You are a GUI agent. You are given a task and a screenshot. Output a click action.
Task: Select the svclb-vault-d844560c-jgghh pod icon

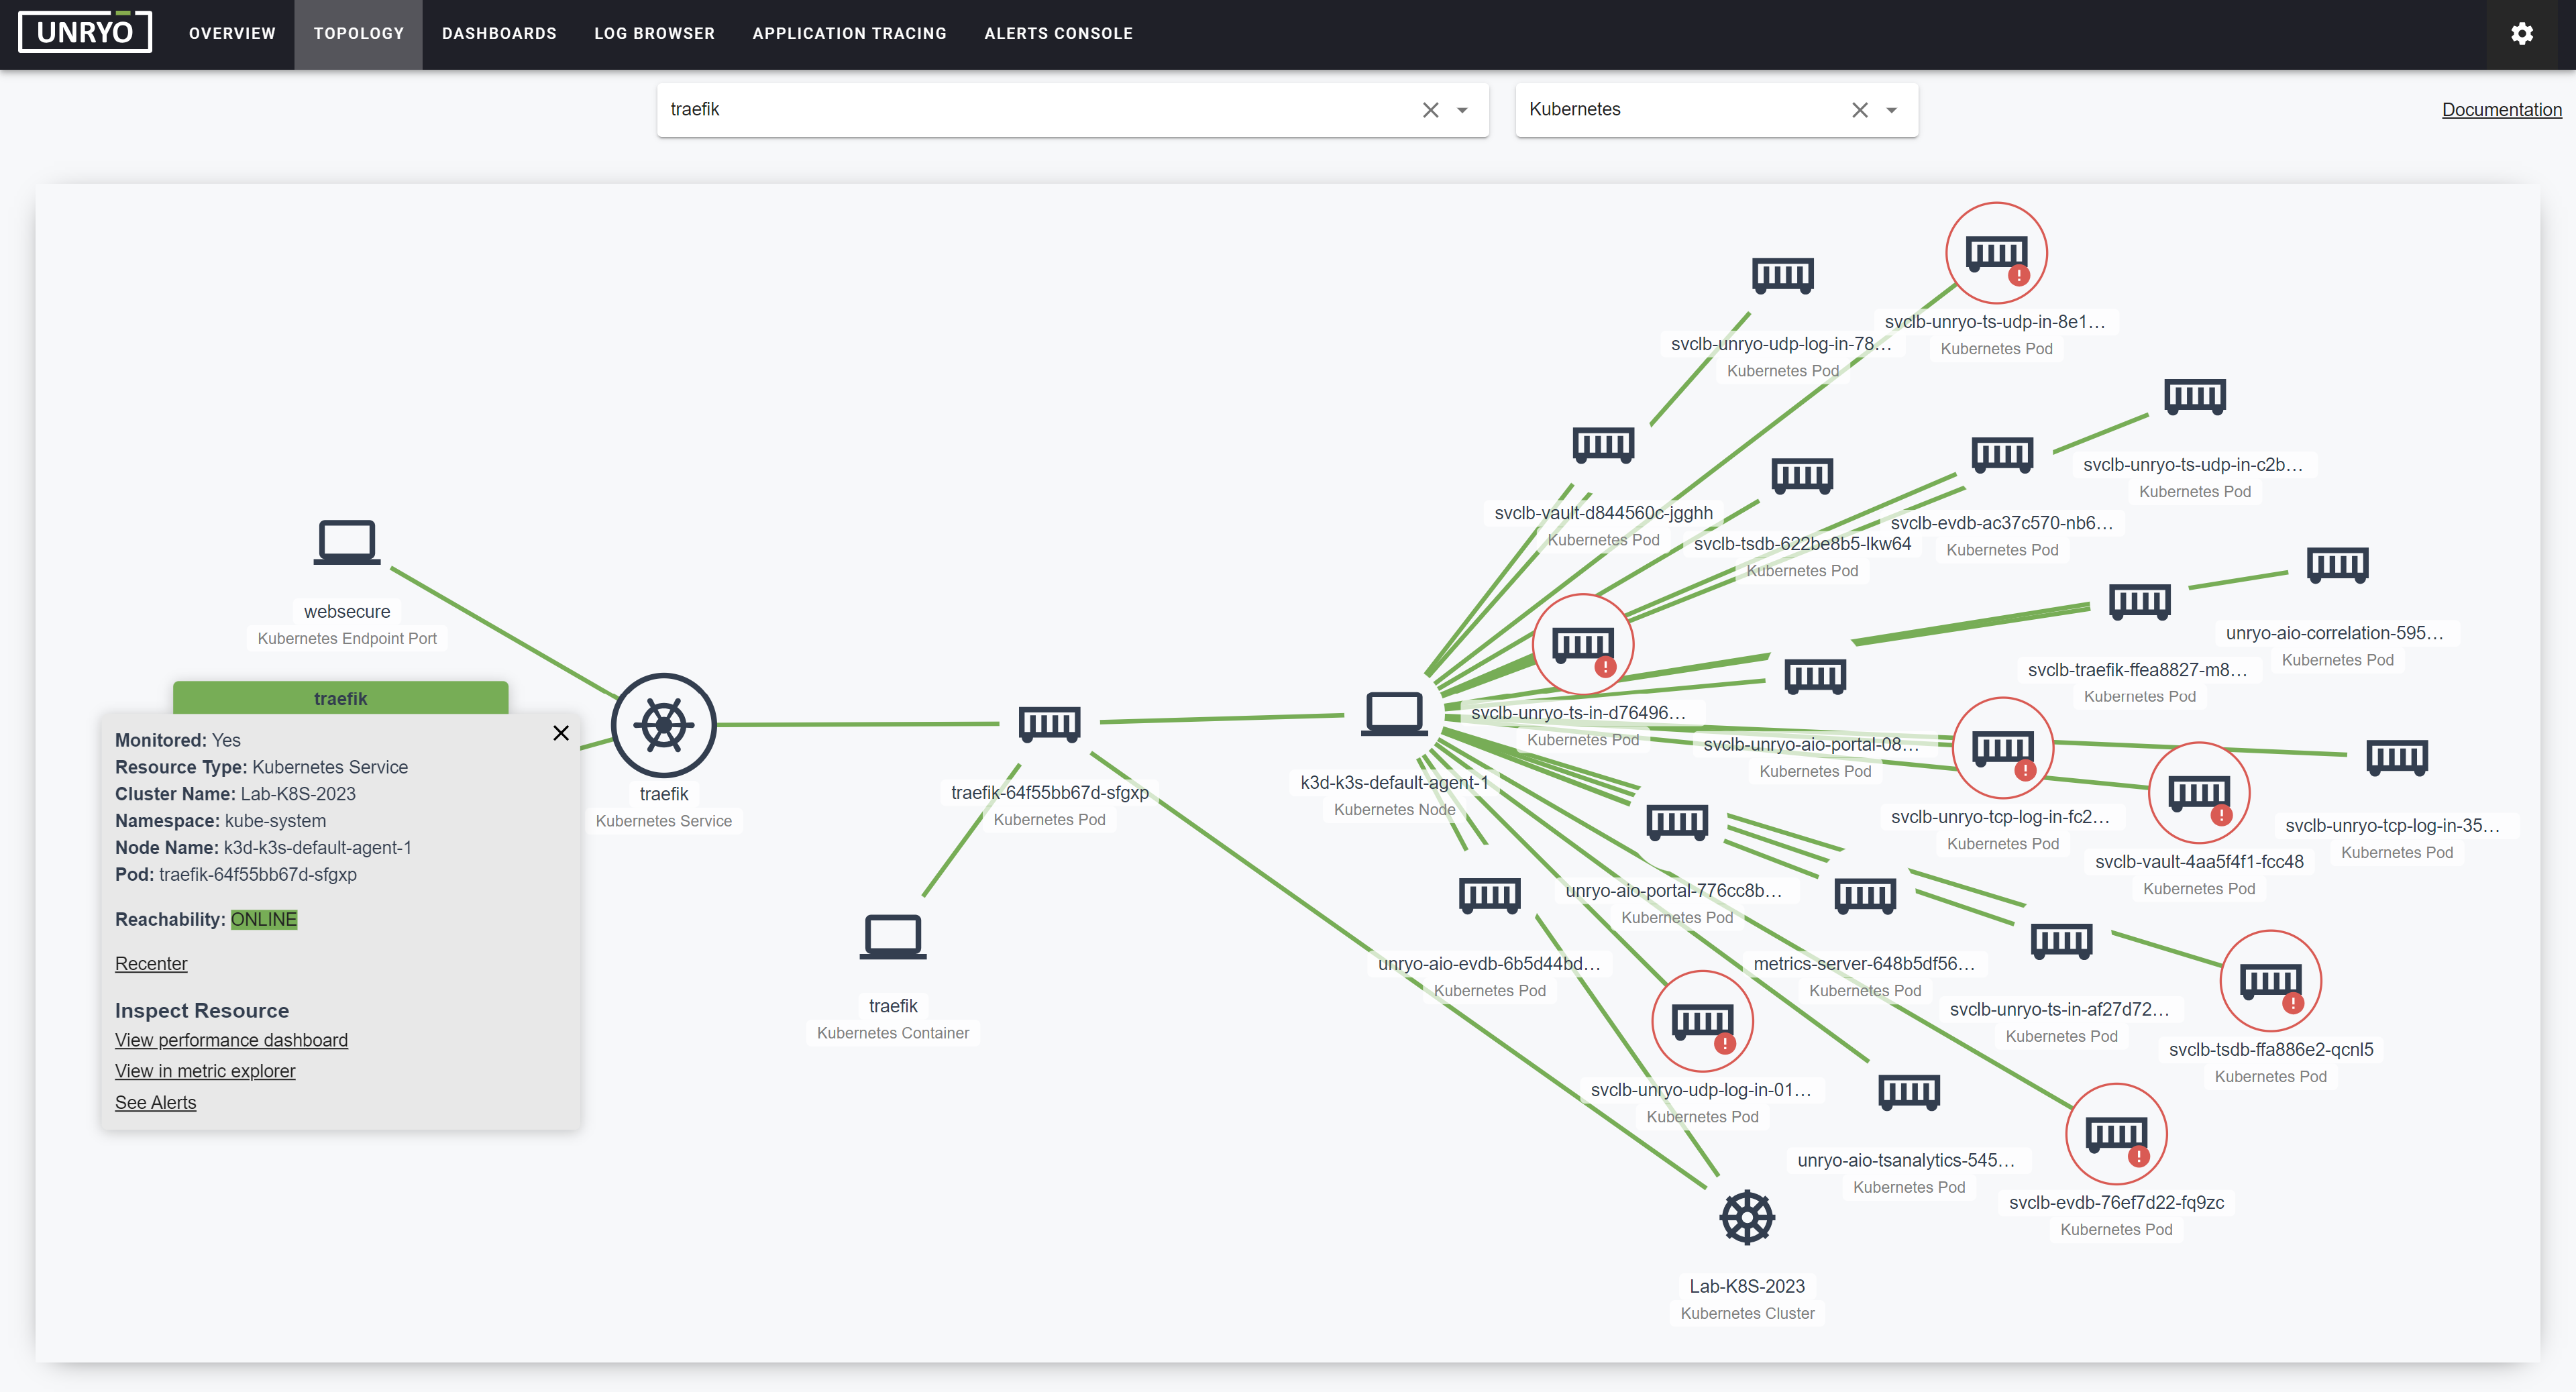point(1603,444)
